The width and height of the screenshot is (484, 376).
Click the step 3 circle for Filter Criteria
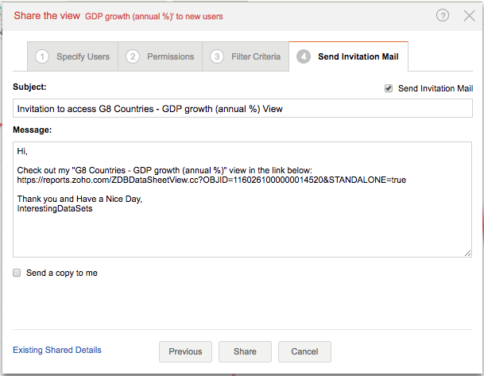[217, 57]
